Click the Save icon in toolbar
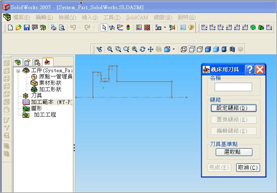Viewport: 277px width, 193px height. (27, 27)
